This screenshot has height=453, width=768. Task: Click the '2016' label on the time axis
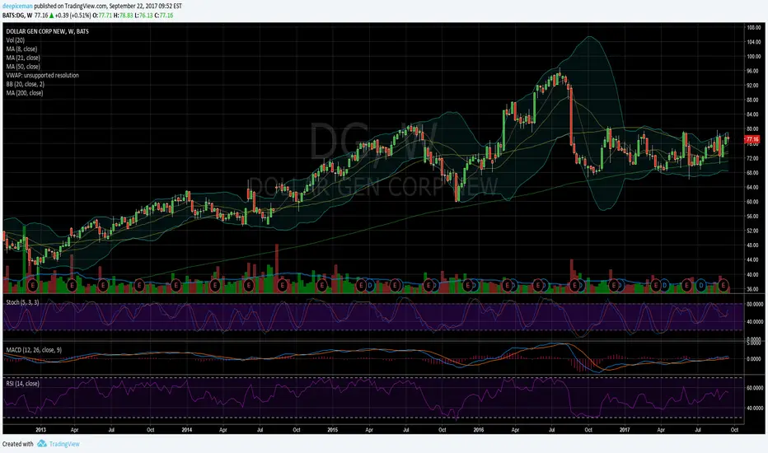[x=479, y=430]
